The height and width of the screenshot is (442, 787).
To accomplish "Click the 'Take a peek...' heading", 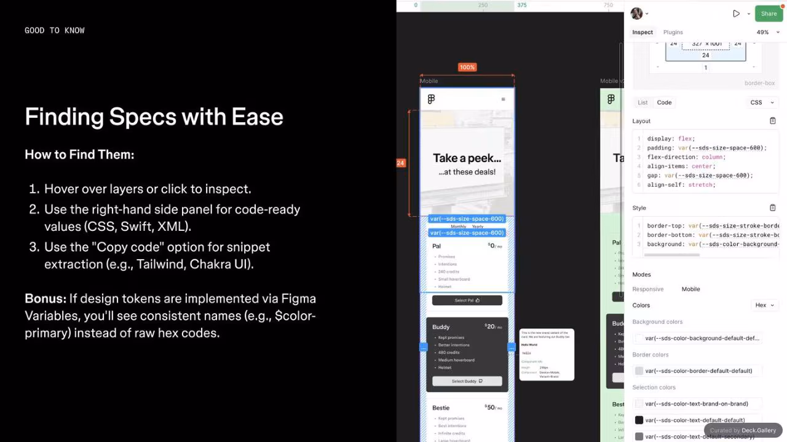I will [467, 158].
